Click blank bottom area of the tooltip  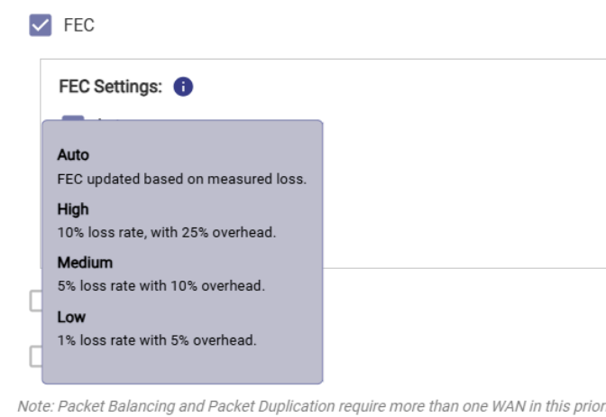(182, 366)
